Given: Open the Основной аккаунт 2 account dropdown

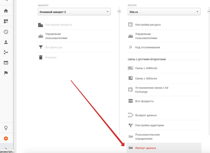Looking at the screenshot, I should coord(74,12).
